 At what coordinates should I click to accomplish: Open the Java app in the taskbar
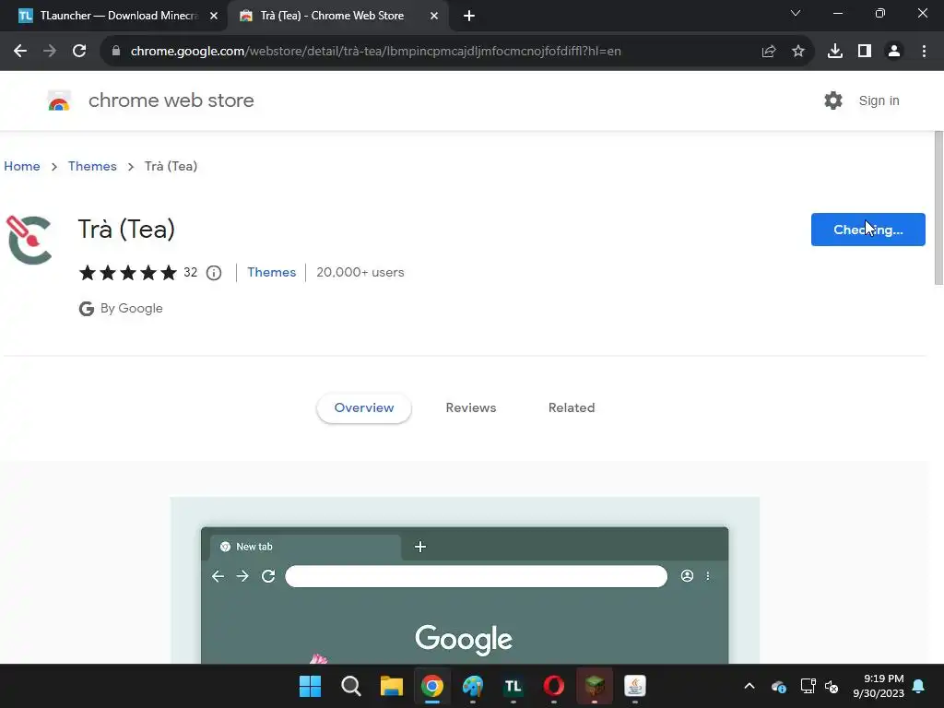(x=635, y=686)
